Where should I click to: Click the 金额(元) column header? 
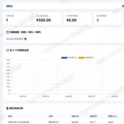75,116
